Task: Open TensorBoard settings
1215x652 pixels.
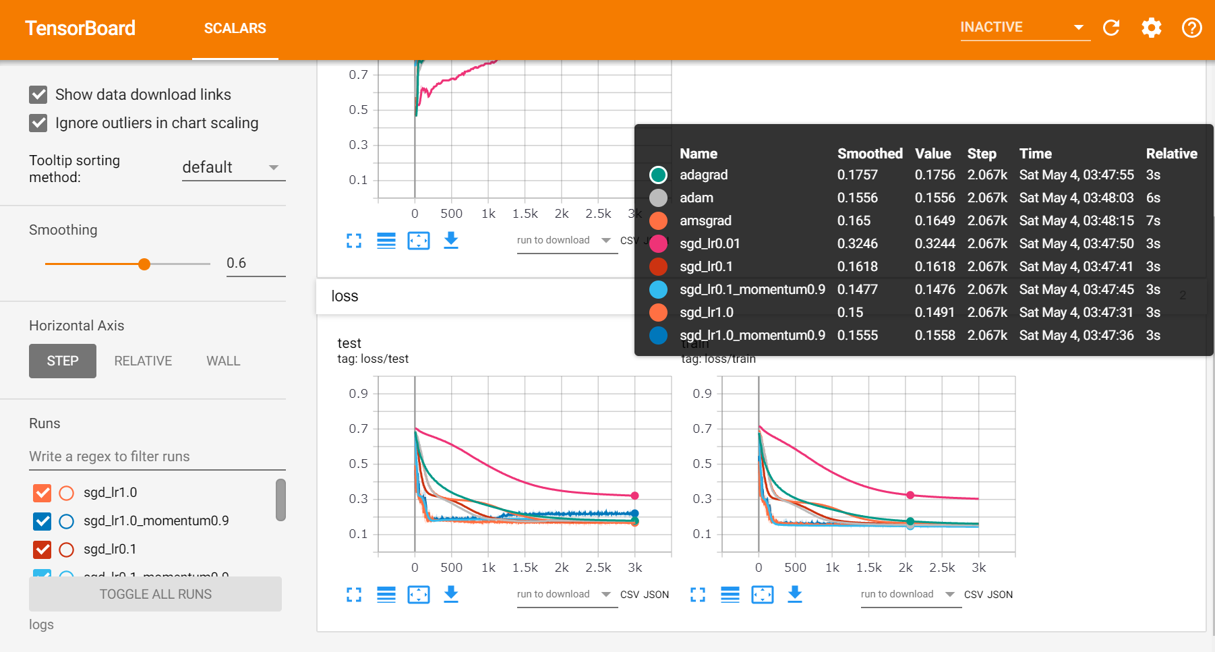Action: (1151, 28)
